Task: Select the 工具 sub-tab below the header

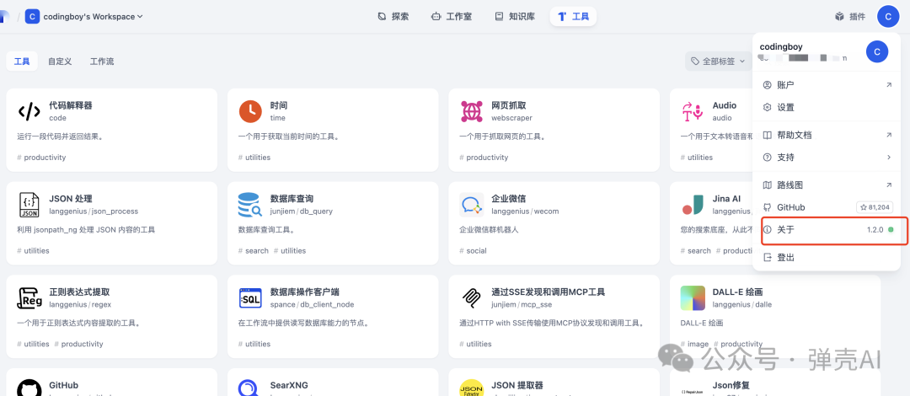Action: (x=22, y=61)
